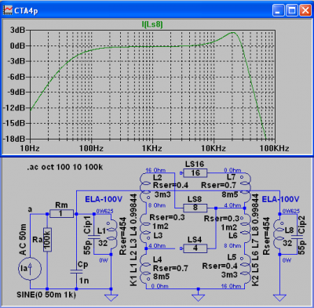The height and width of the screenshot is (308, 314).
Task: Select the LS4 resistor with value 4
Action: [195, 248]
